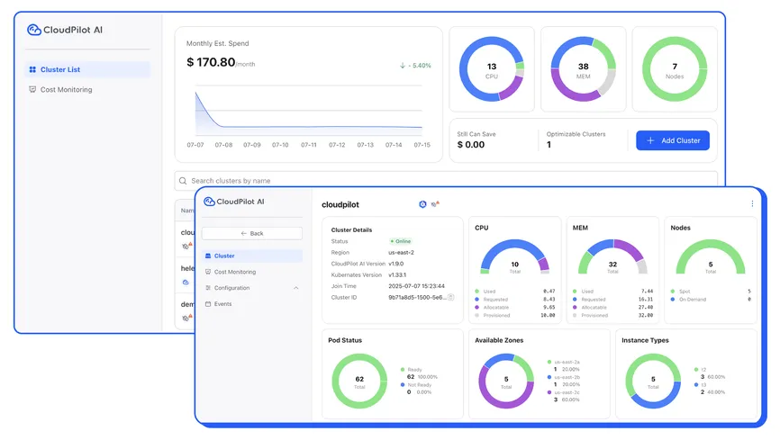Click the $ 170.80 monthly spend amount
Image resolution: width=780 pixels, height=440 pixels.
coord(211,62)
